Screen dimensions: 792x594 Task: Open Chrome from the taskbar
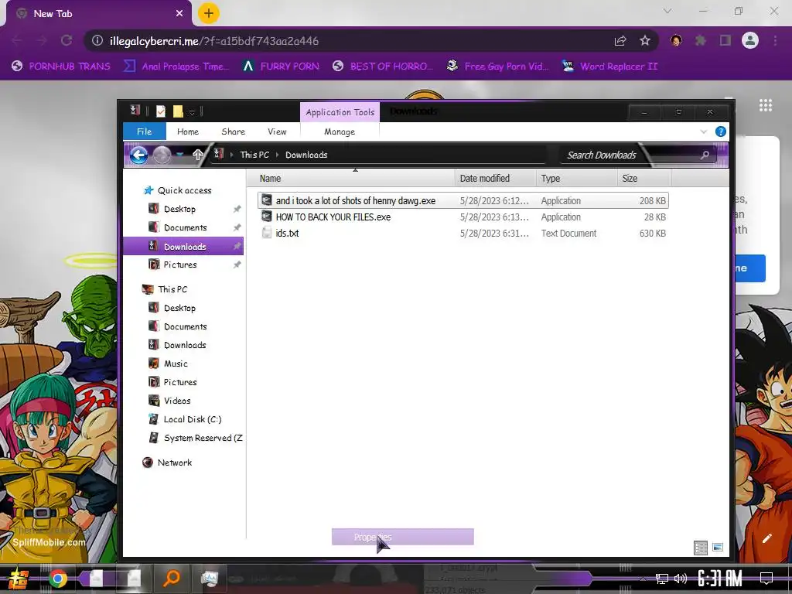57,579
